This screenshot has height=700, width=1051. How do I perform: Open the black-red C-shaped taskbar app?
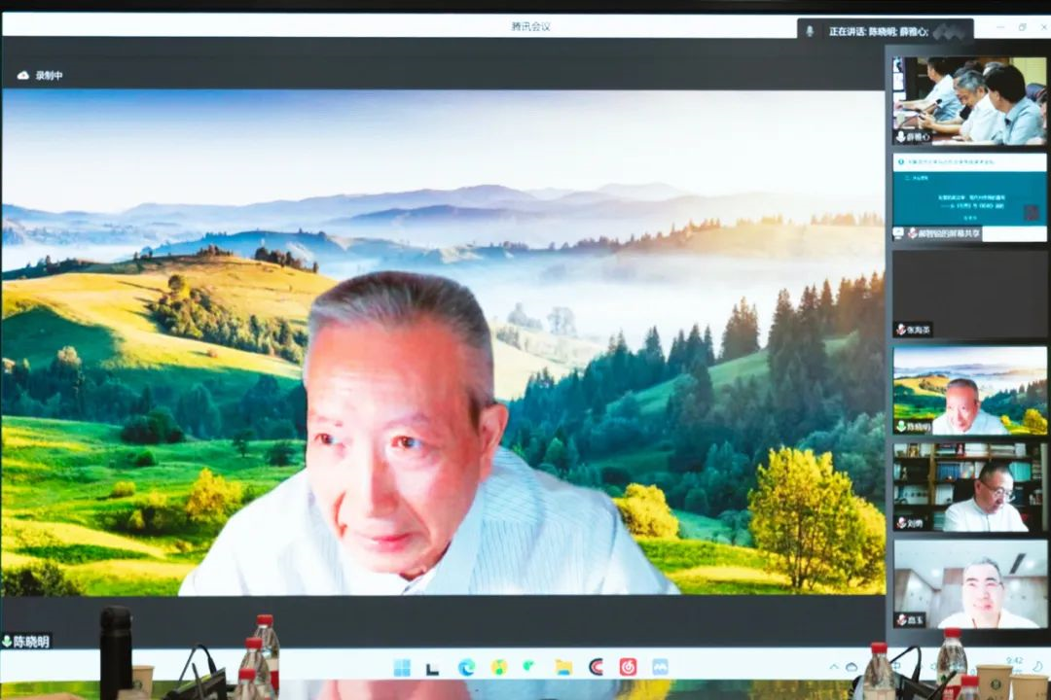pyautogui.click(x=596, y=667)
